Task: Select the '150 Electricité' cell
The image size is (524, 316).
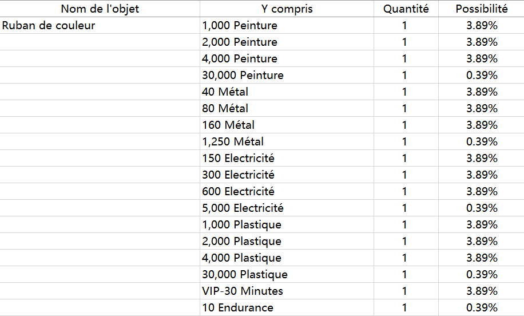Action: click(x=287, y=158)
